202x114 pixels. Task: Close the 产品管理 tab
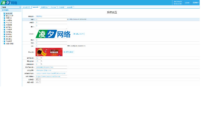(x=65, y=6)
